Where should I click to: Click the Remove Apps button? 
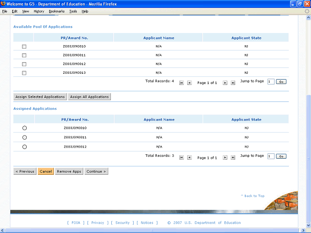point(69,171)
